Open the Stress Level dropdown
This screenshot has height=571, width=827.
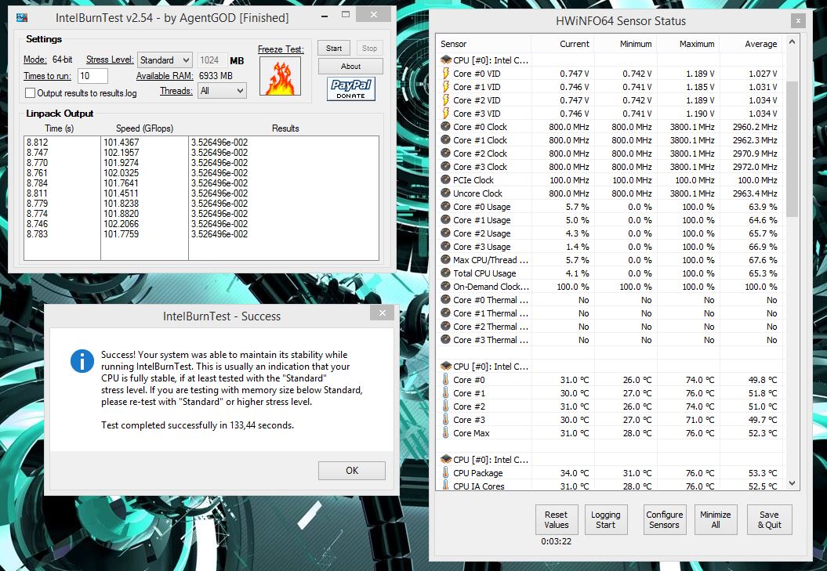[165, 60]
